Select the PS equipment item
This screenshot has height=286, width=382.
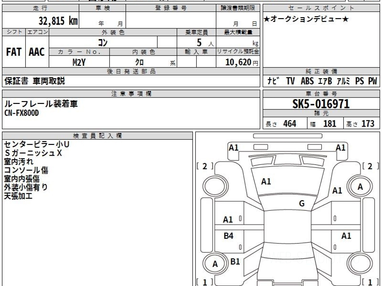360,81
